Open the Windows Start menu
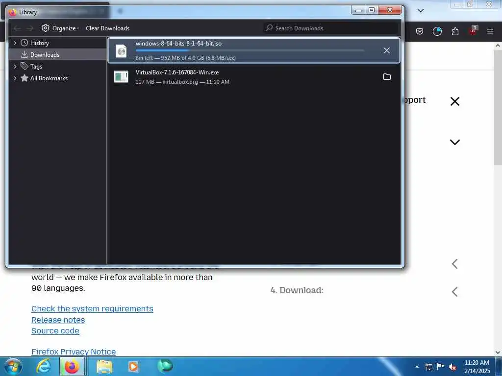The image size is (502, 376). tap(13, 366)
